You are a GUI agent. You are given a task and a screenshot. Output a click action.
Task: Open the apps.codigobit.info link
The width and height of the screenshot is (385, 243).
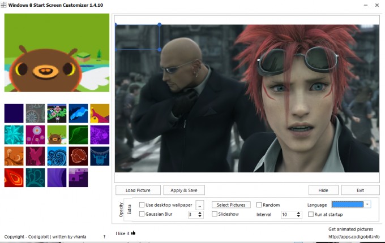[354, 237]
